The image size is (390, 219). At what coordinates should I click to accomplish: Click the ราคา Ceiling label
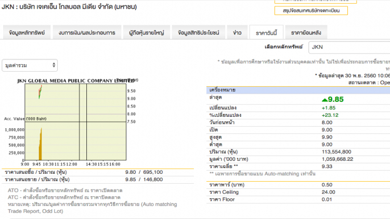point(224,192)
